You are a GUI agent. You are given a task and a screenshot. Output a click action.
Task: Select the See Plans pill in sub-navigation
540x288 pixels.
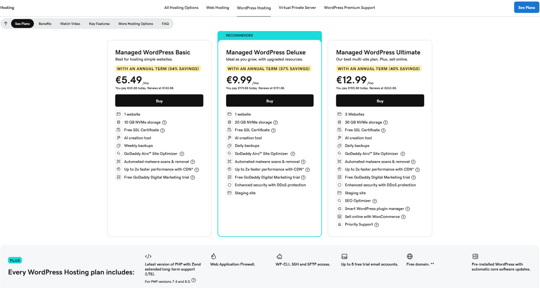click(x=22, y=24)
